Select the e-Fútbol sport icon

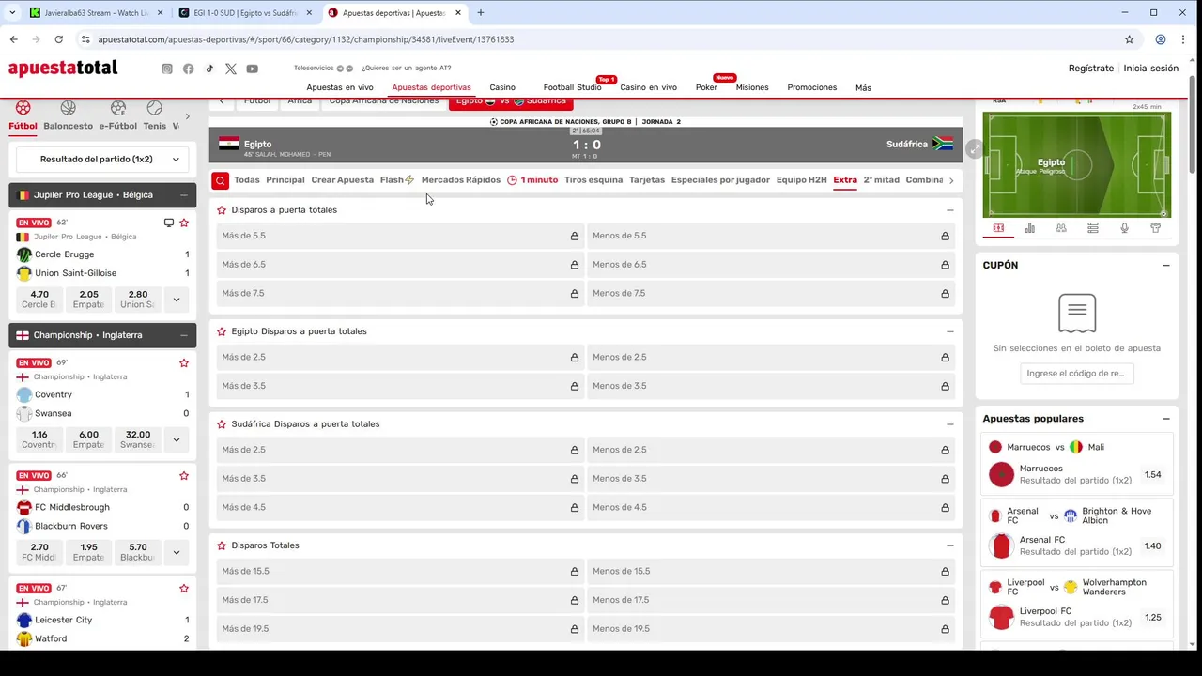(118, 108)
